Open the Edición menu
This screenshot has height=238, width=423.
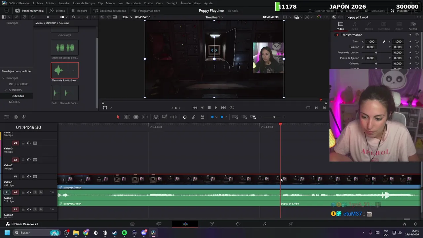(x=51, y=3)
